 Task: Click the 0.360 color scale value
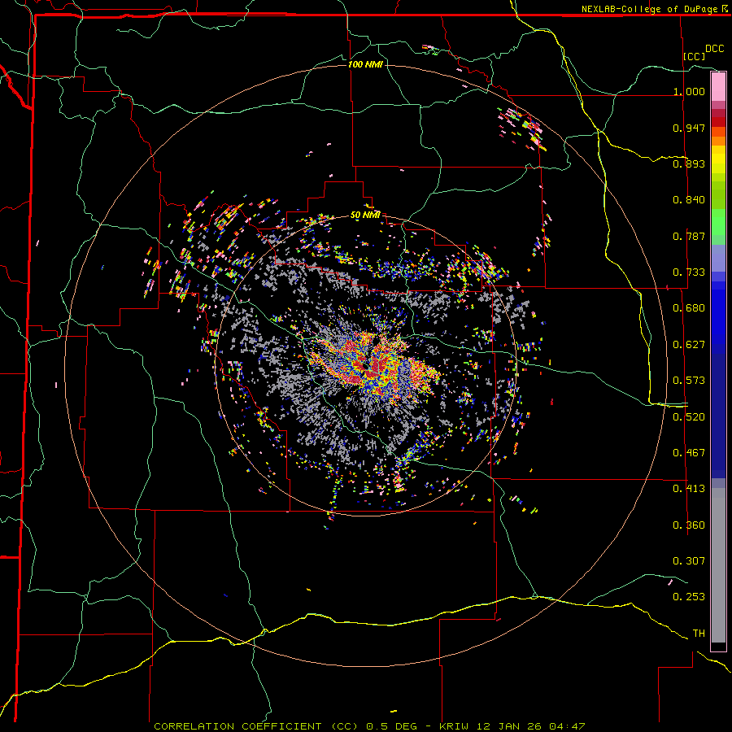[x=689, y=525]
